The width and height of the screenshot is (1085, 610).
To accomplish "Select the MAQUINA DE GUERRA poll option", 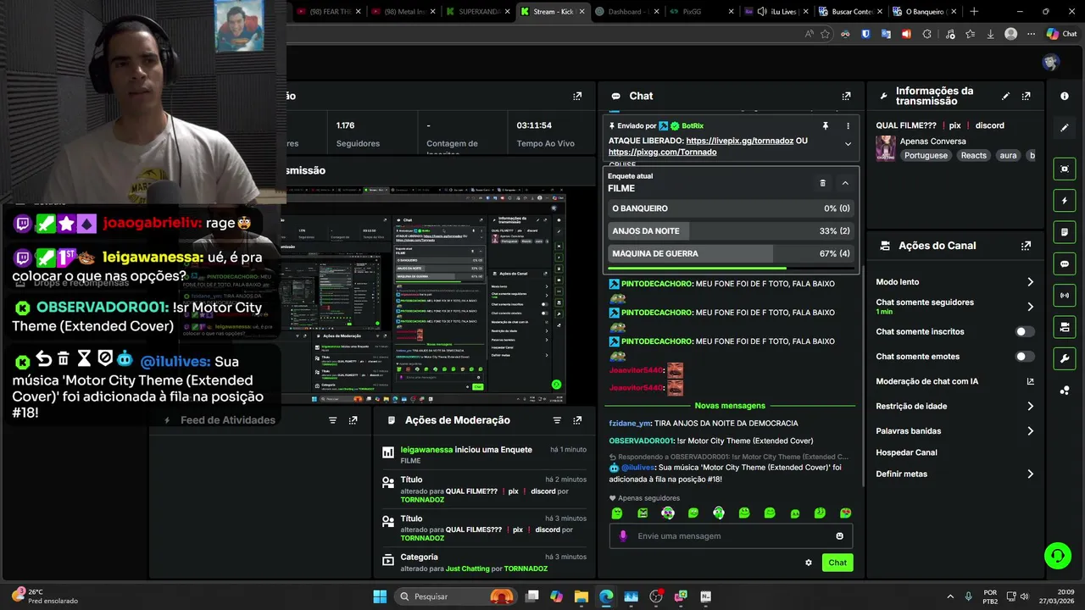I will (x=731, y=253).
